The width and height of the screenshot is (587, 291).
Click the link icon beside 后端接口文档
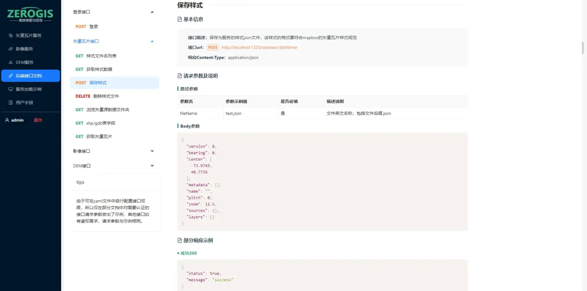click(x=11, y=76)
